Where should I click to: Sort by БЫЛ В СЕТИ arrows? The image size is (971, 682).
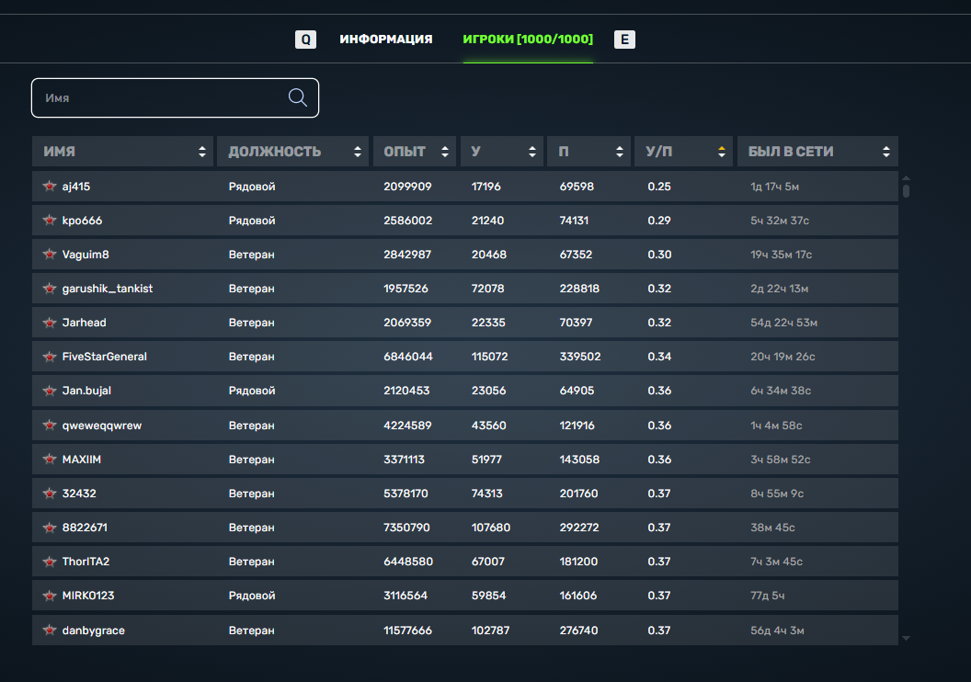[x=886, y=152]
